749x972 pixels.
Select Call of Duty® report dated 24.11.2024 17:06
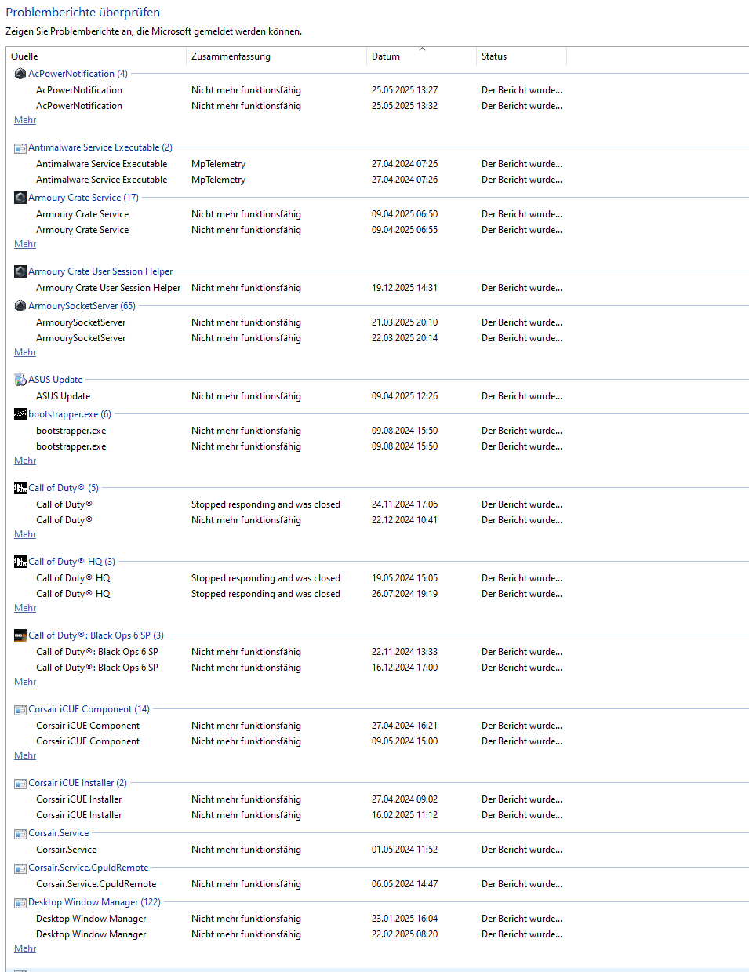(299, 504)
